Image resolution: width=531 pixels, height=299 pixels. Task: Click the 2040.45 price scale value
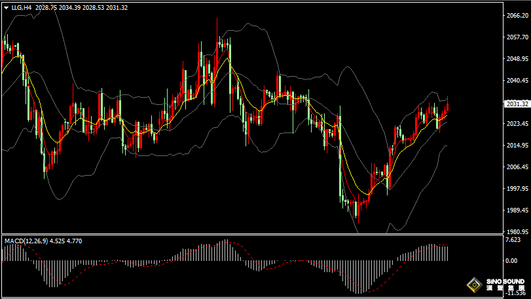point(517,81)
